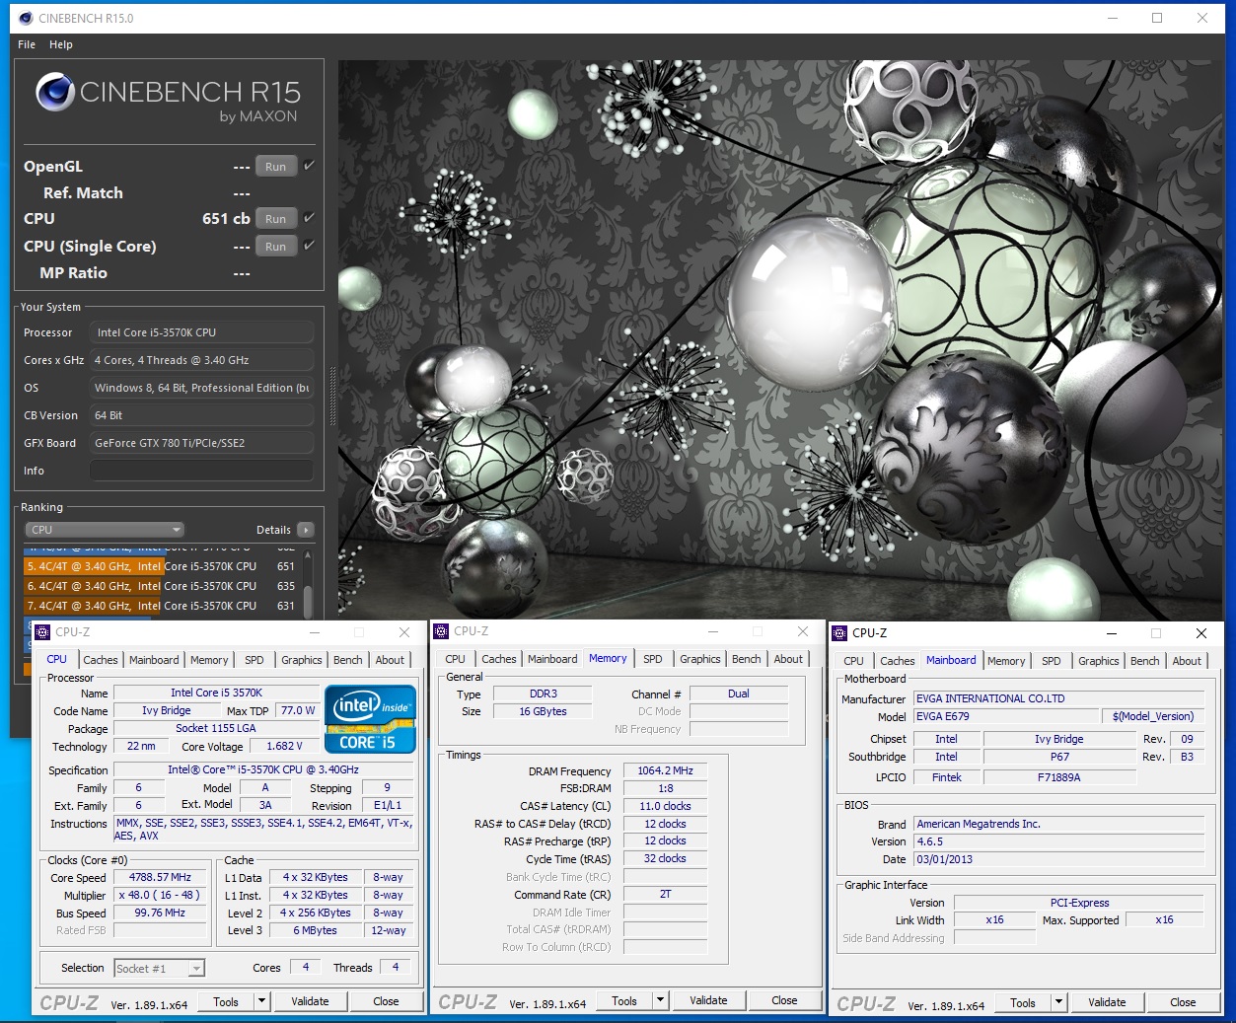Click the BIOS date 03/01/2013
Viewport: 1236px width, 1023px height.
[1058, 859]
